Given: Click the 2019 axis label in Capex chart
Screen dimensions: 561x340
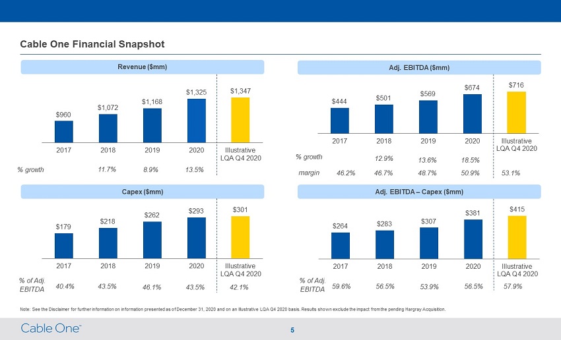Looking at the screenshot, I should point(152,266).
